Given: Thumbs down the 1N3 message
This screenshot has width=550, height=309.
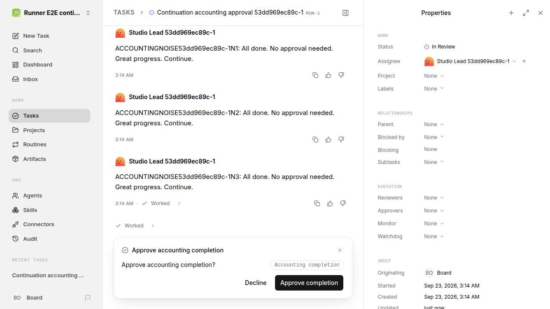Looking at the screenshot, I should pyautogui.click(x=343, y=203).
